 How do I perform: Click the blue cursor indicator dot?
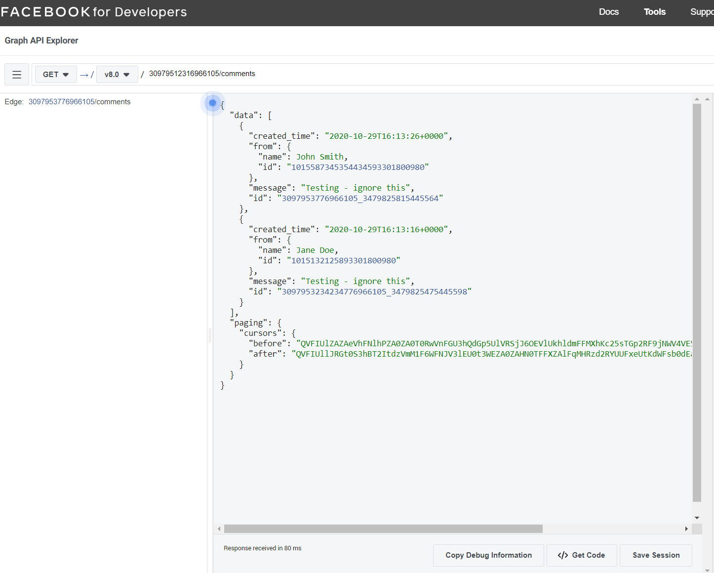(213, 103)
